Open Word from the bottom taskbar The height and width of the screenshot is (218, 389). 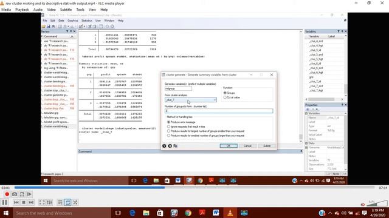(216, 213)
